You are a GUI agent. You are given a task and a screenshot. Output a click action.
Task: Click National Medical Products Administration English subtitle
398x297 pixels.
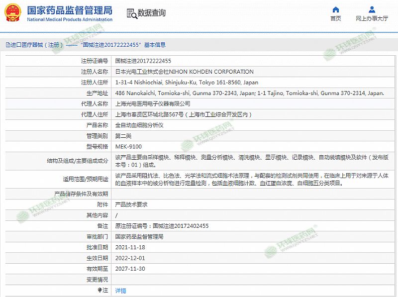tap(69, 19)
